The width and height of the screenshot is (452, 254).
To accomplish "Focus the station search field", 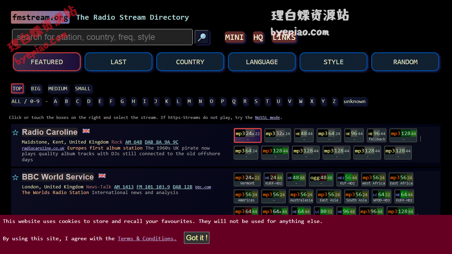I will click(102, 37).
